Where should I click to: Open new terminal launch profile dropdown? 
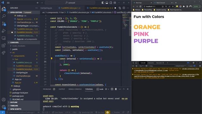click(x=109, y=89)
